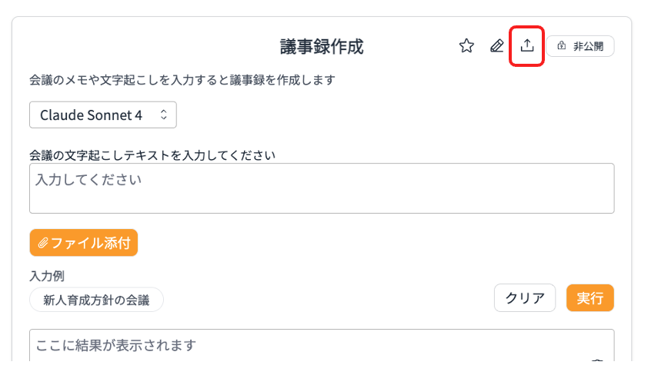Click the ファイル添付 button
The image size is (658, 375).
tap(84, 243)
